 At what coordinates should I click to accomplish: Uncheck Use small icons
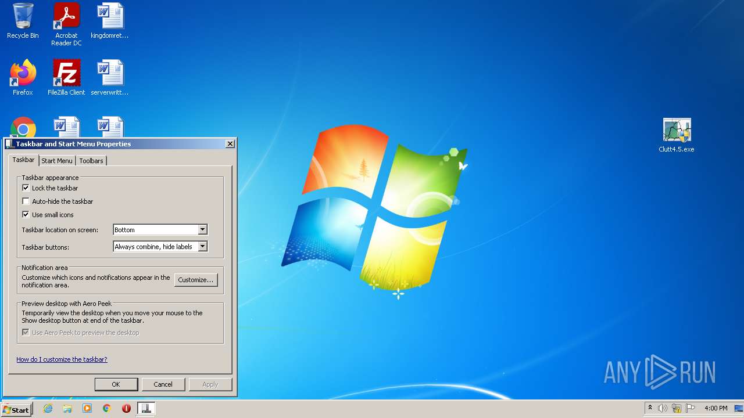(x=26, y=215)
